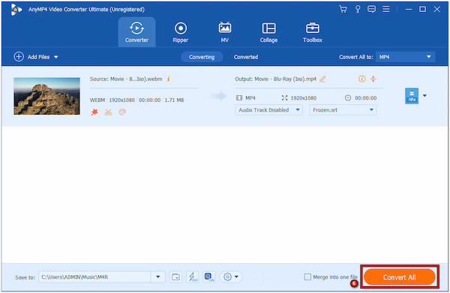The height and width of the screenshot is (293, 450).
Task: Click the Save to path field
Action: point(94,277)
